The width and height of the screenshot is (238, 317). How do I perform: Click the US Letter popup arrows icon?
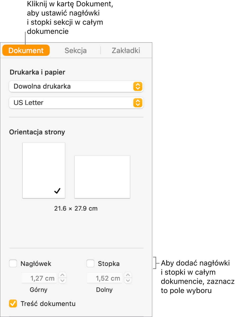[x=138, y=103]
